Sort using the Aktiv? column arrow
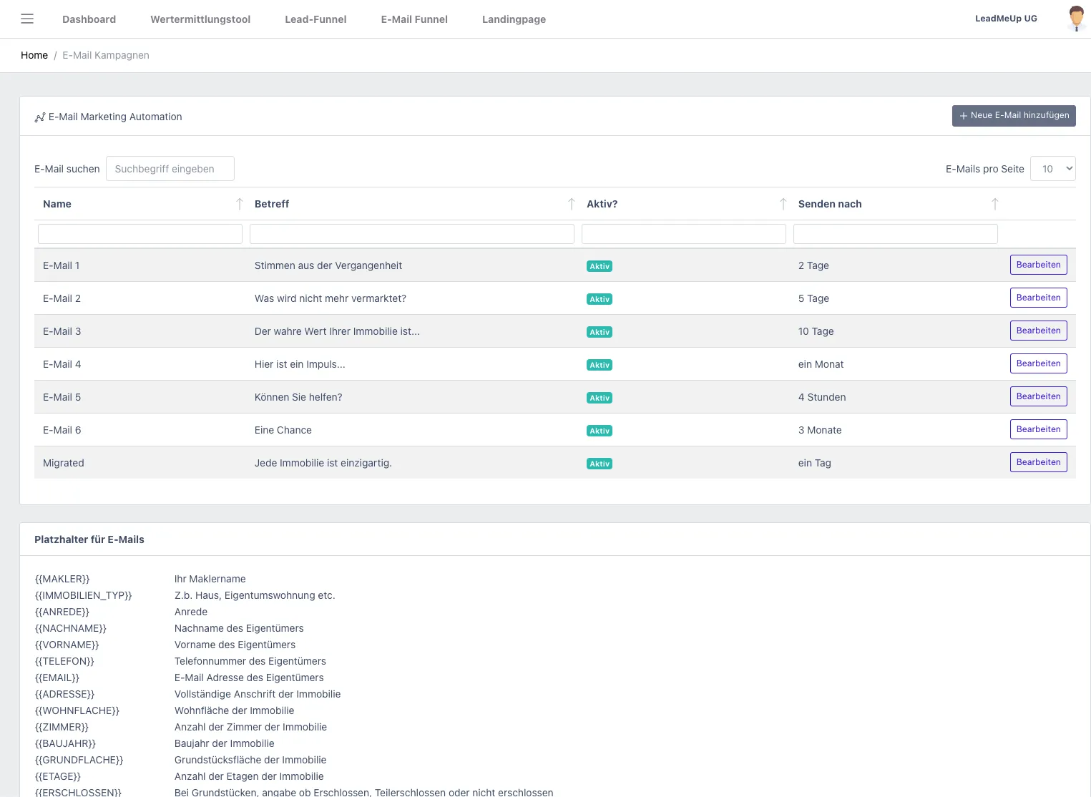This screenshot has height=797, width=1091. (x=783, y=204)
